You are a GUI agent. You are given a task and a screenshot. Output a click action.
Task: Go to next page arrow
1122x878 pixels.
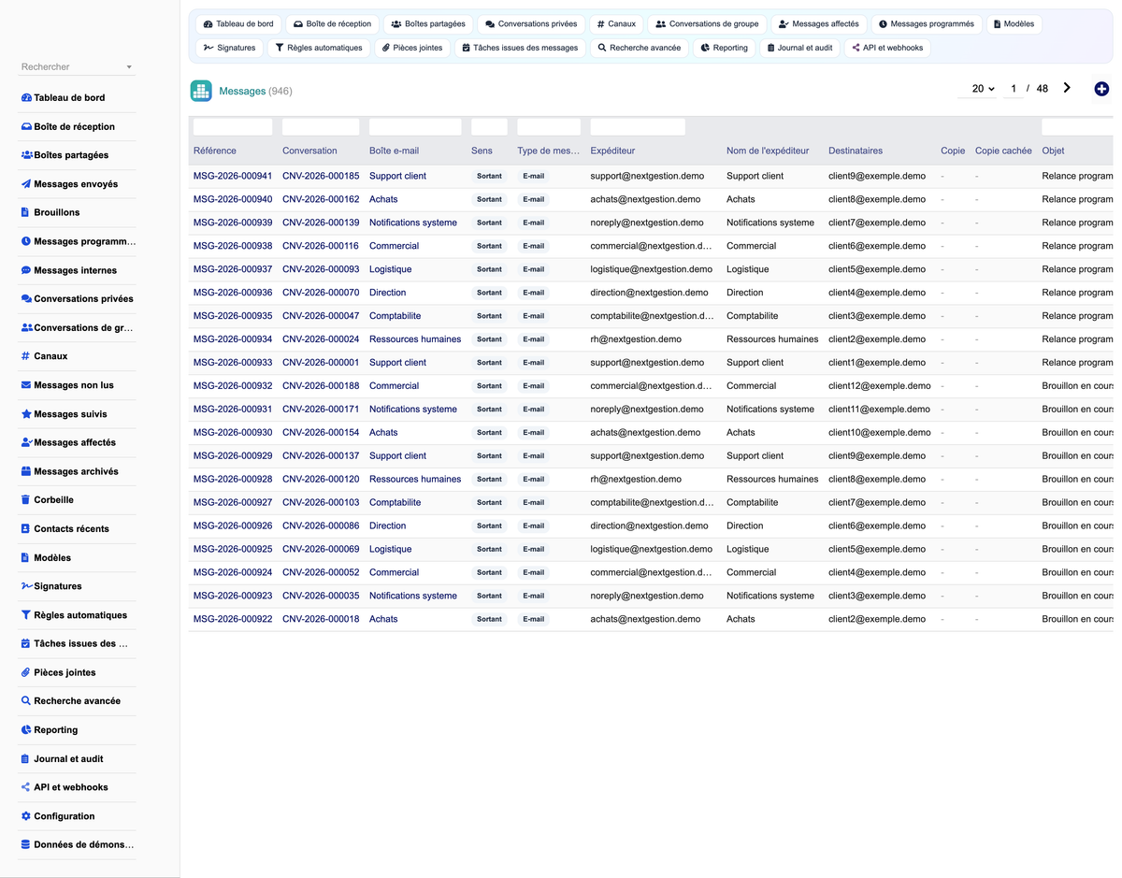(1067, 88)
